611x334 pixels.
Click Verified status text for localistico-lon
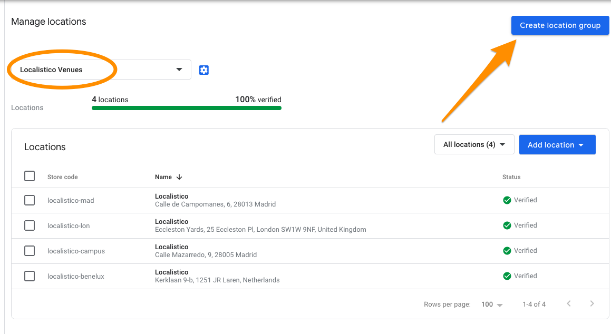coord(525,225)
